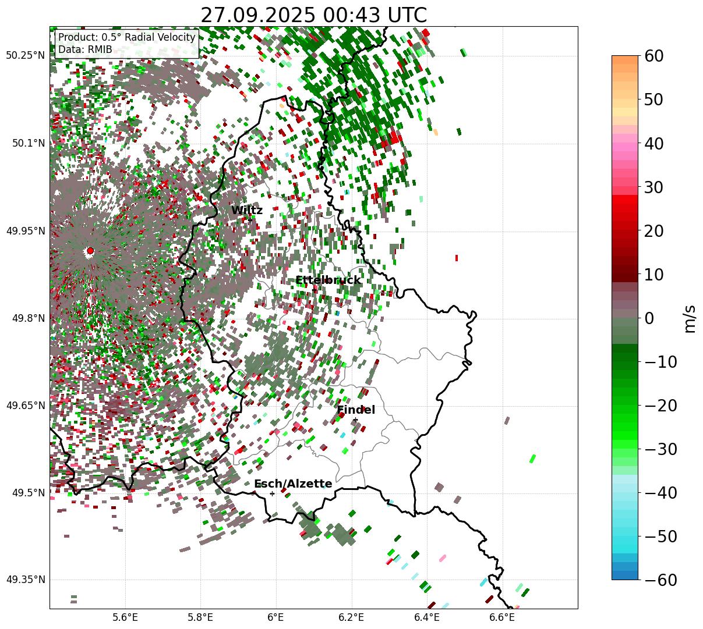Screen dimensions: 703x629
Task: Click the colorbar −30 tick label
Action: coord(660,449)
